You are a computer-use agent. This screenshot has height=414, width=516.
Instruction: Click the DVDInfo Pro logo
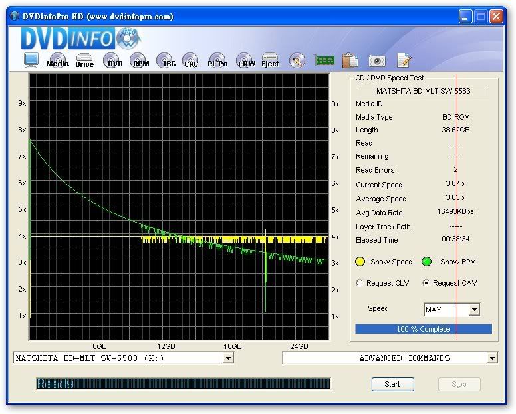[81, 39]
